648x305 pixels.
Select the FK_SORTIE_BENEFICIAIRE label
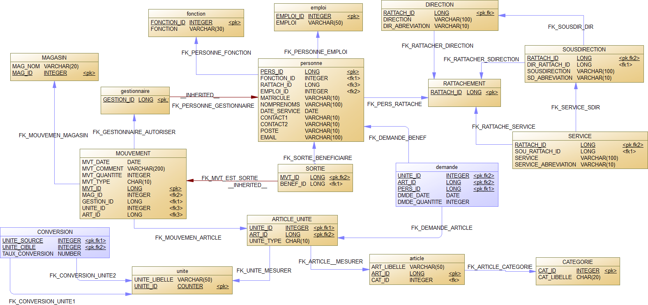click(318, 158)
